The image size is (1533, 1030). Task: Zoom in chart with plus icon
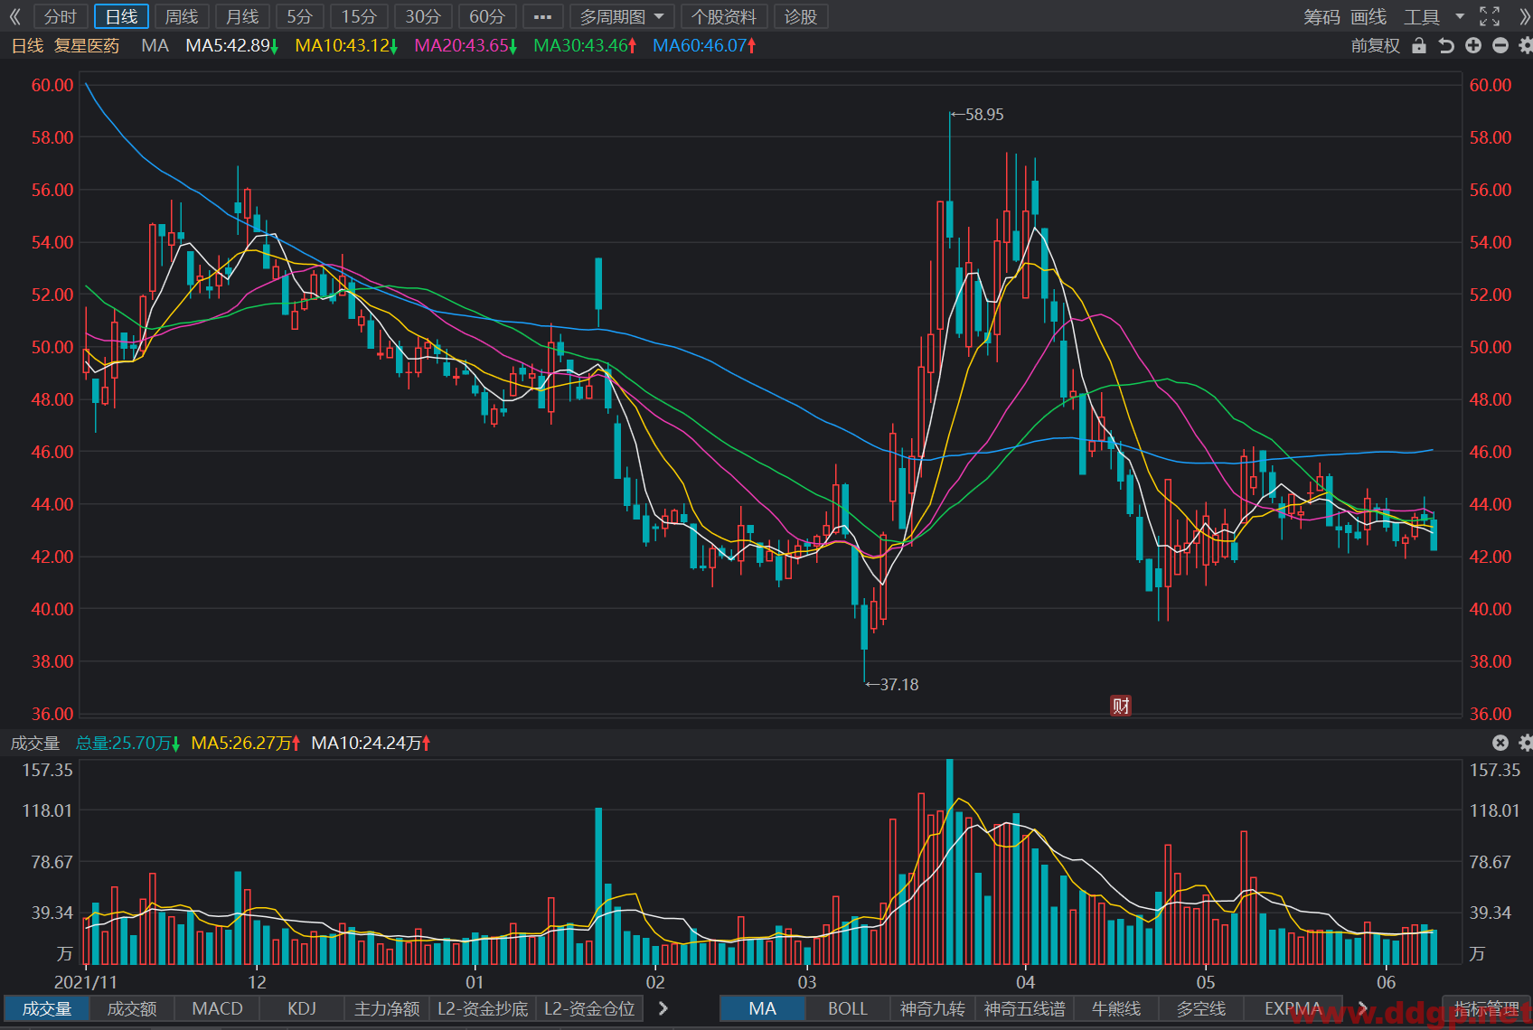tap(1473, 45)
